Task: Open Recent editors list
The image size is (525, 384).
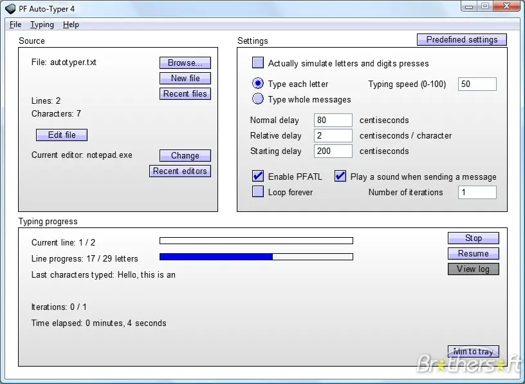Action: point(180,171)
